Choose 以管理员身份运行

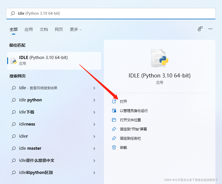134,111
